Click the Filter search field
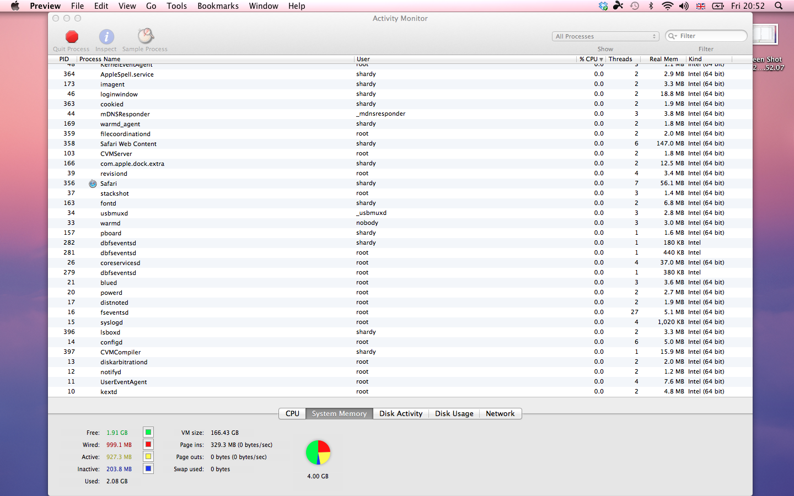 (x=706, y=36)
